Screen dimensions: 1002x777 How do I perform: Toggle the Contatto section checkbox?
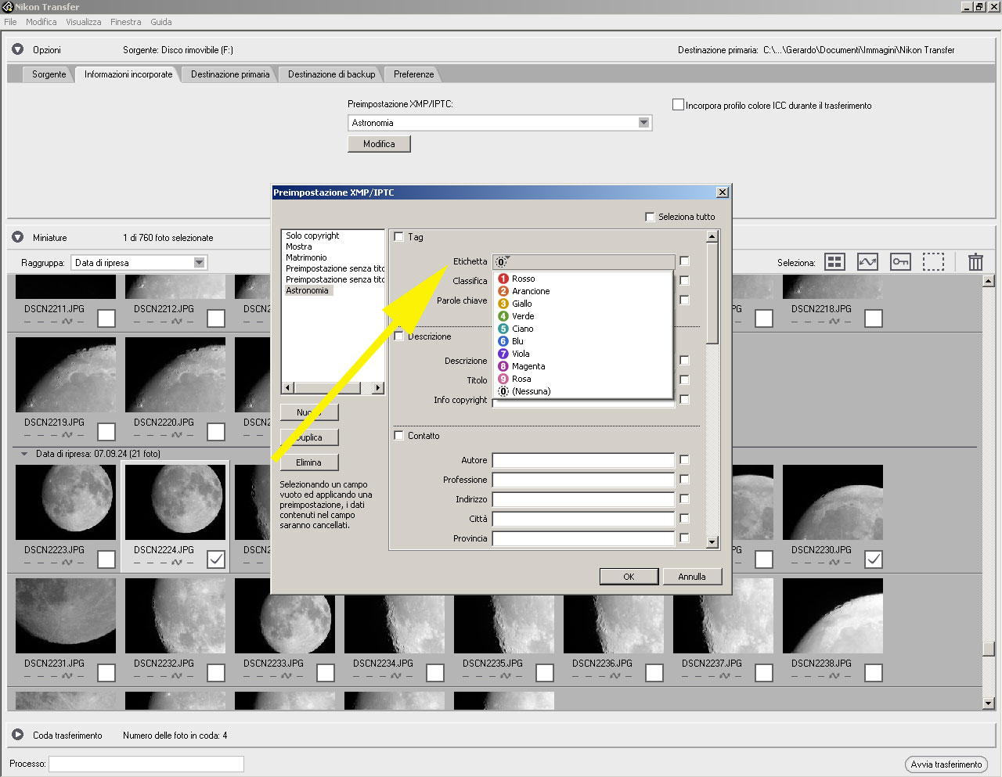coord(399,435)
